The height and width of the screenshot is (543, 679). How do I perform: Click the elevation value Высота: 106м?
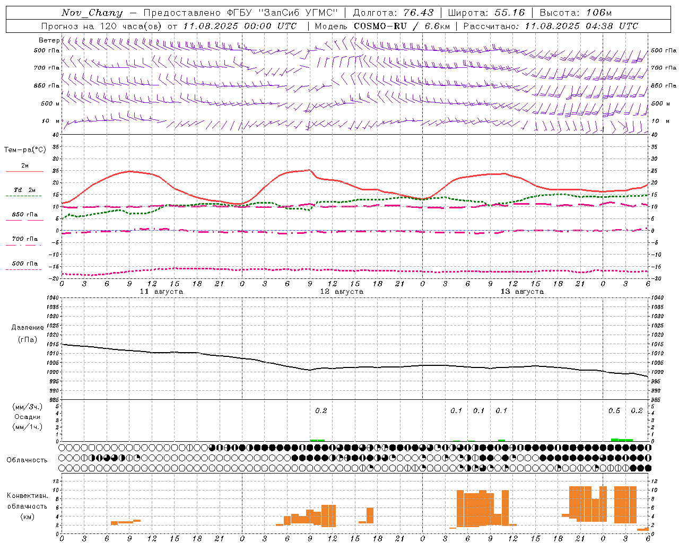tap(576, 13)
